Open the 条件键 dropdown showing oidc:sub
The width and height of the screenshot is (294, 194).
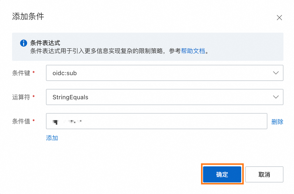point(161,73)
